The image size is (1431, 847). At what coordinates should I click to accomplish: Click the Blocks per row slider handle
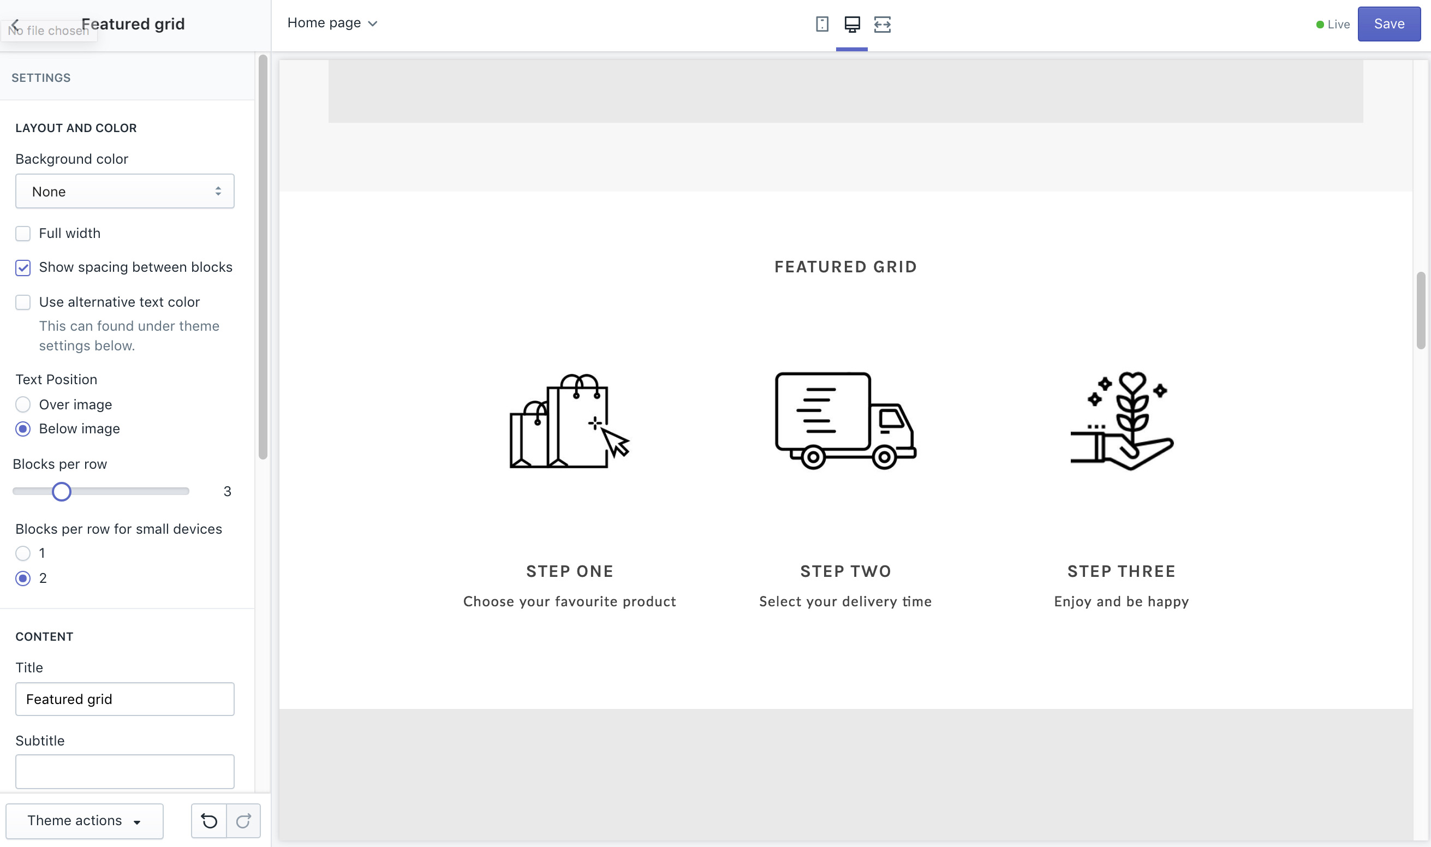61,491
